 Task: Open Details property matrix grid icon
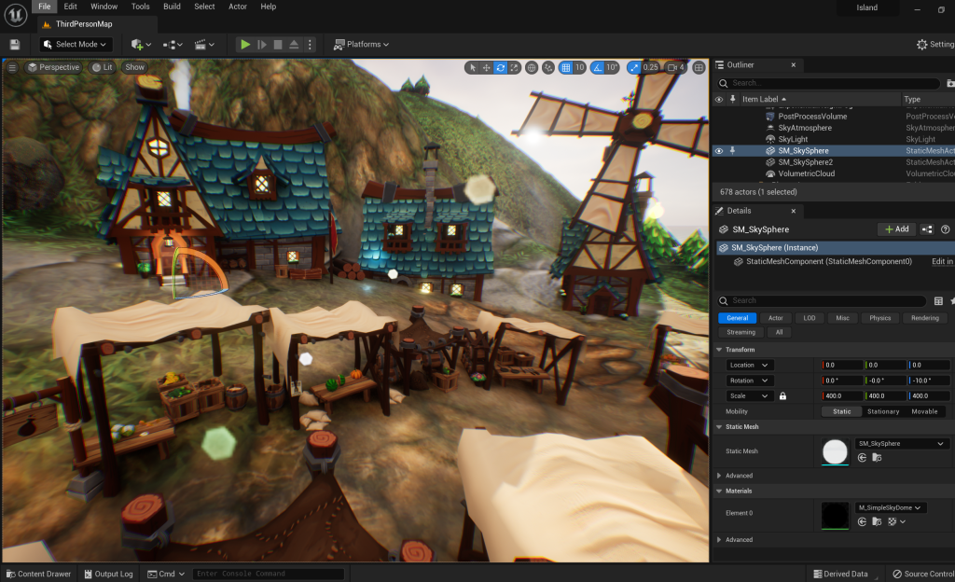938,300
